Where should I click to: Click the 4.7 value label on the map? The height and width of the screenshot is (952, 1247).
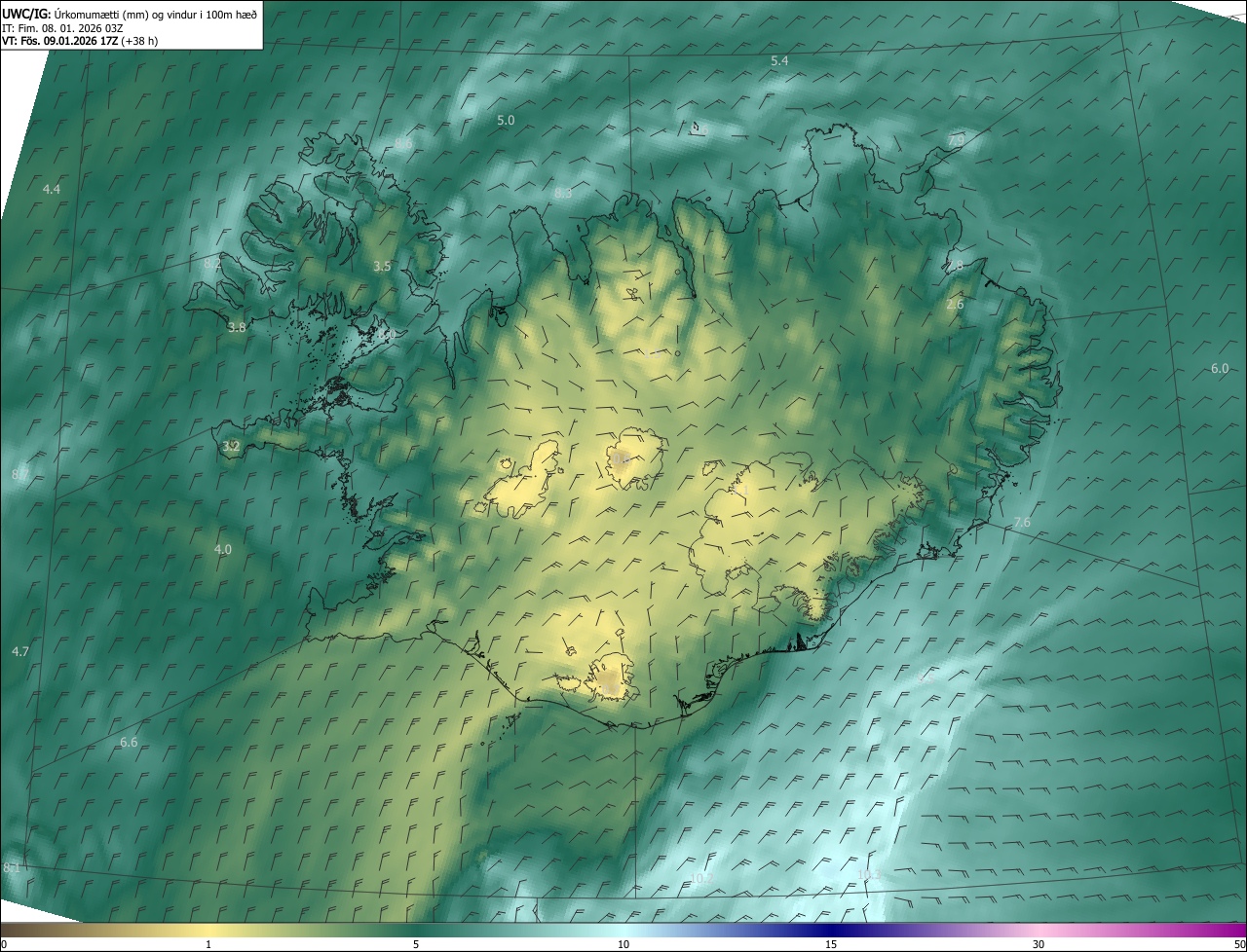20,651
